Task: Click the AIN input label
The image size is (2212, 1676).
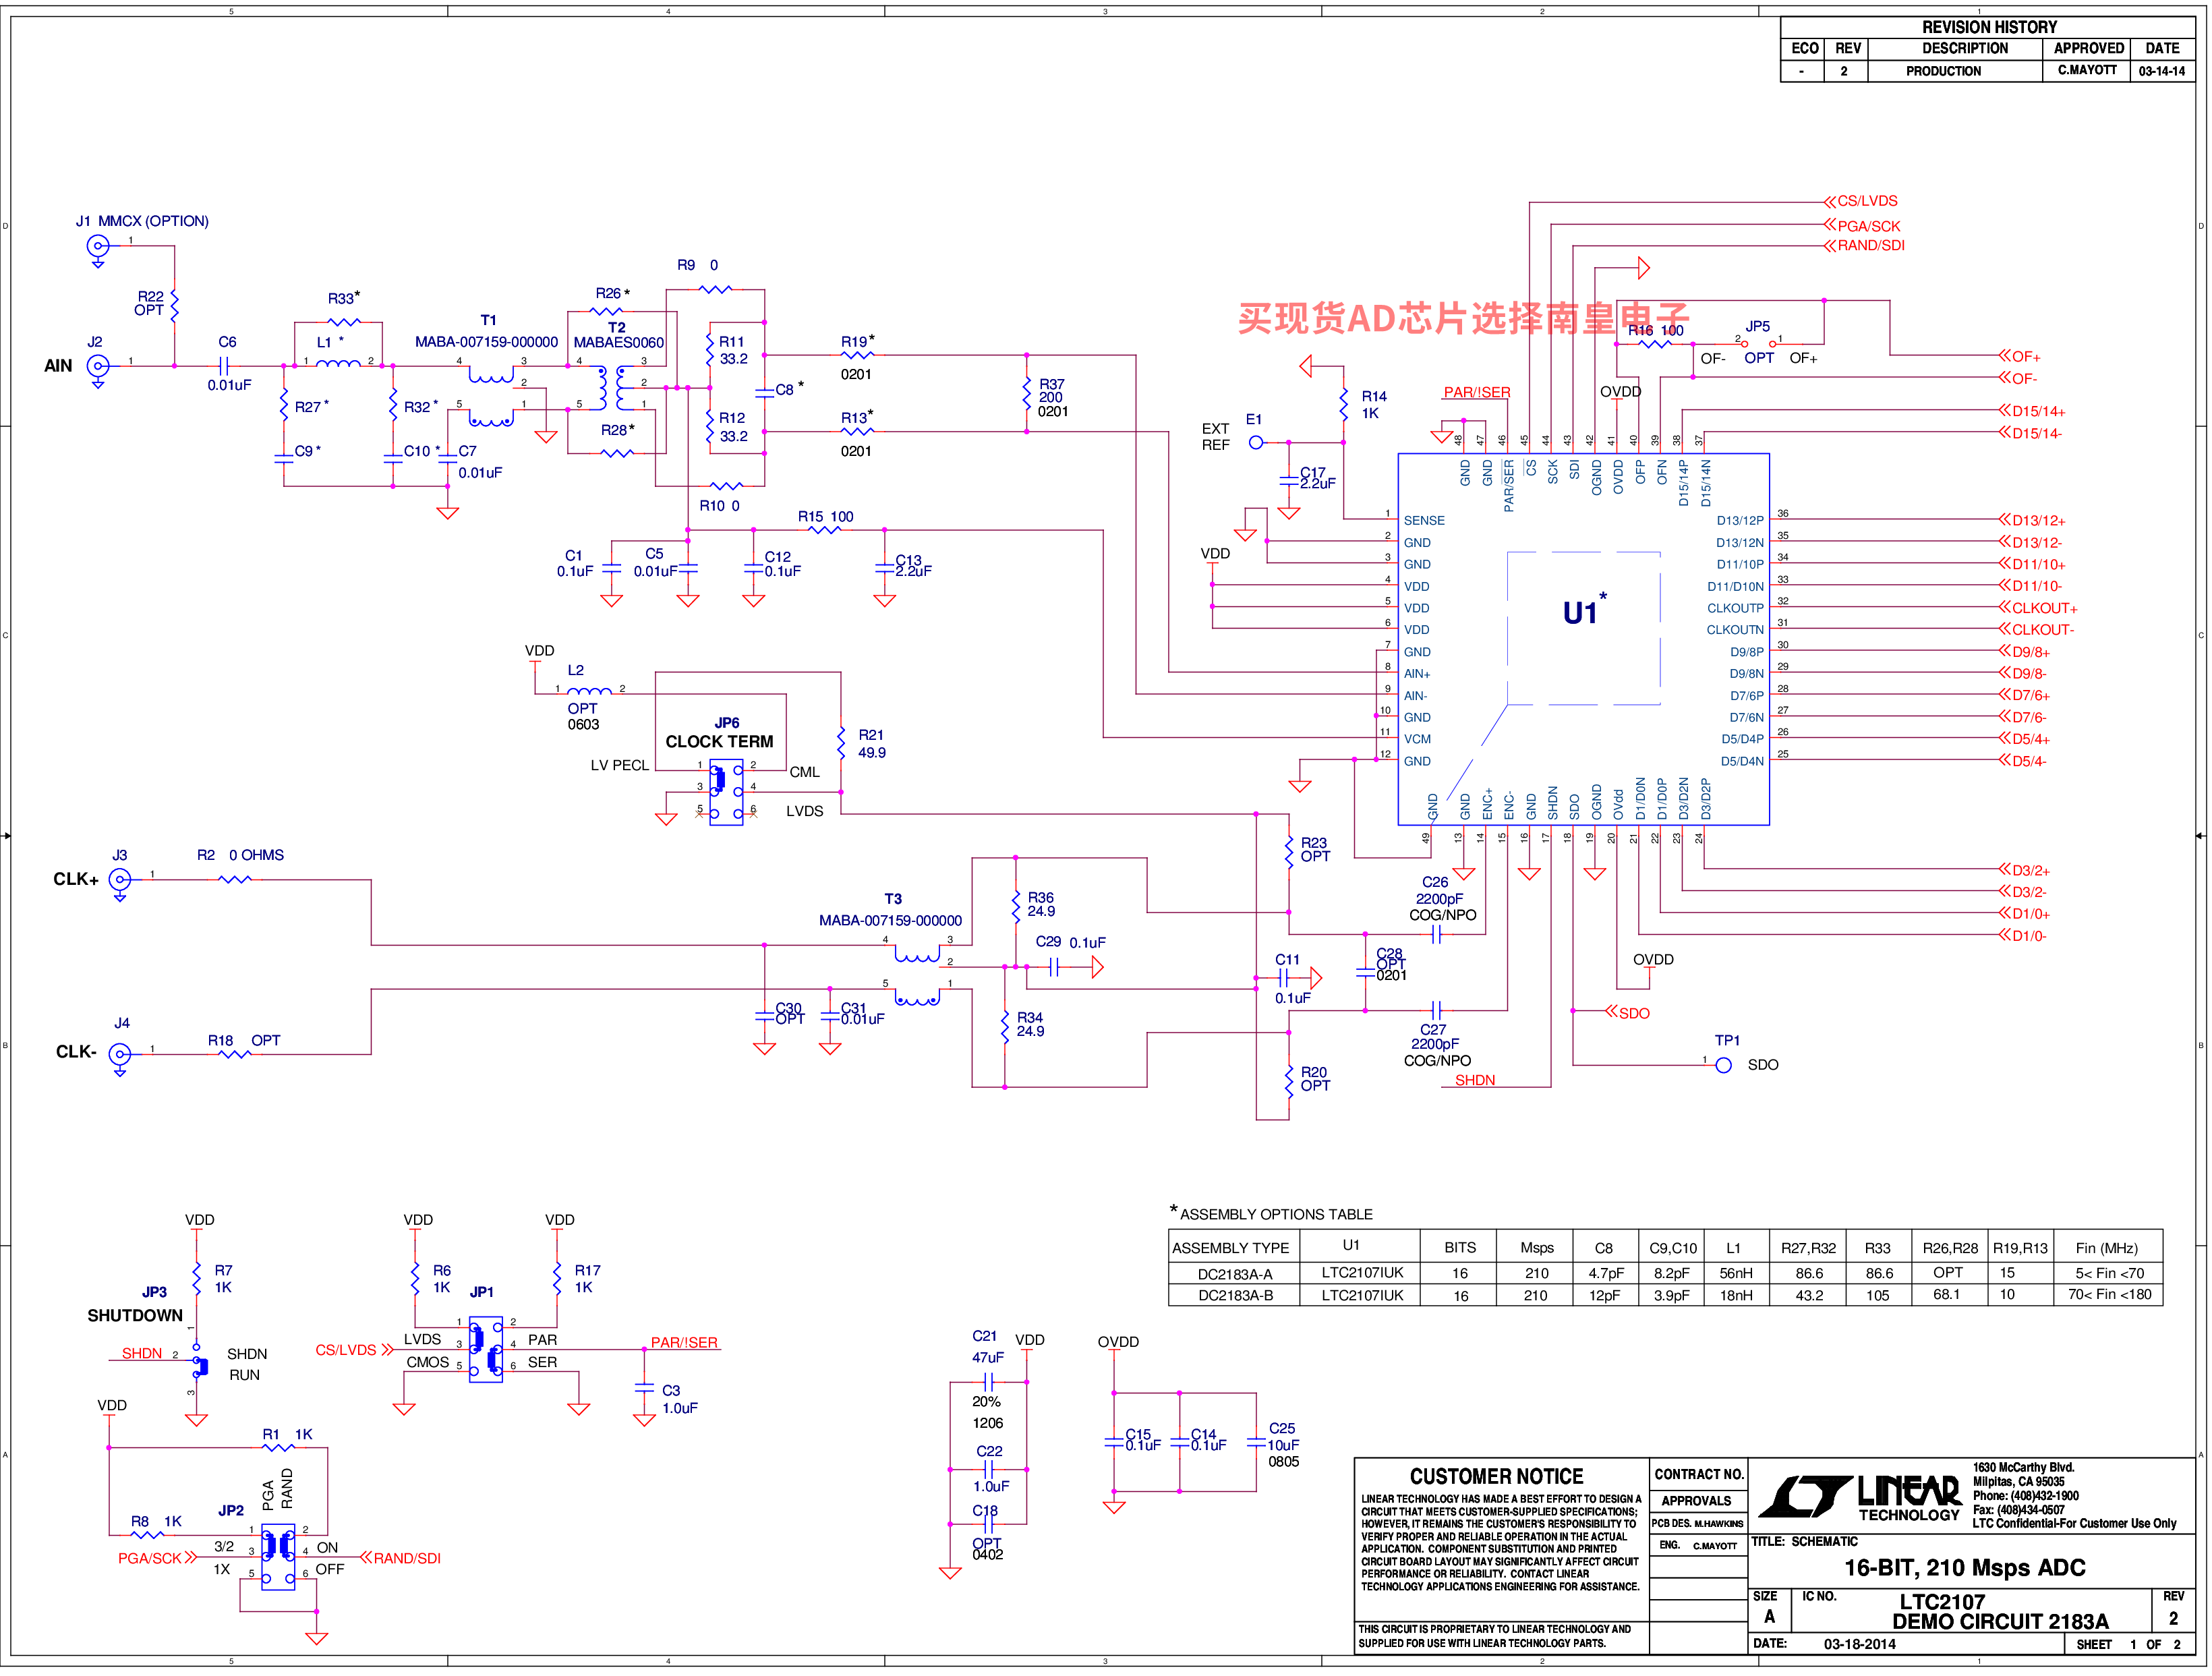Action: [58, 366]
